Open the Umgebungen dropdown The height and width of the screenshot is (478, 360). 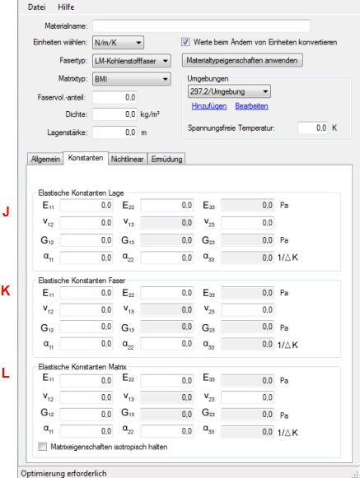pos(229,91)
